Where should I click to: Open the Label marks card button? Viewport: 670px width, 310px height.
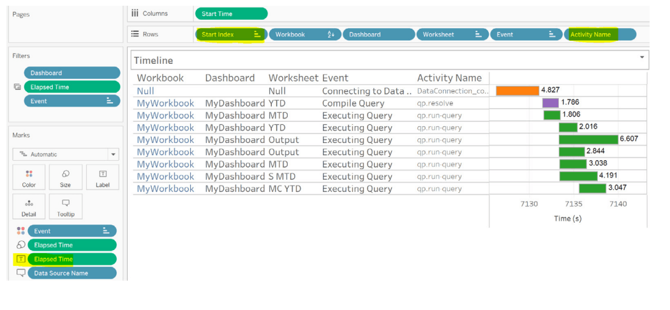coord(103,179)
